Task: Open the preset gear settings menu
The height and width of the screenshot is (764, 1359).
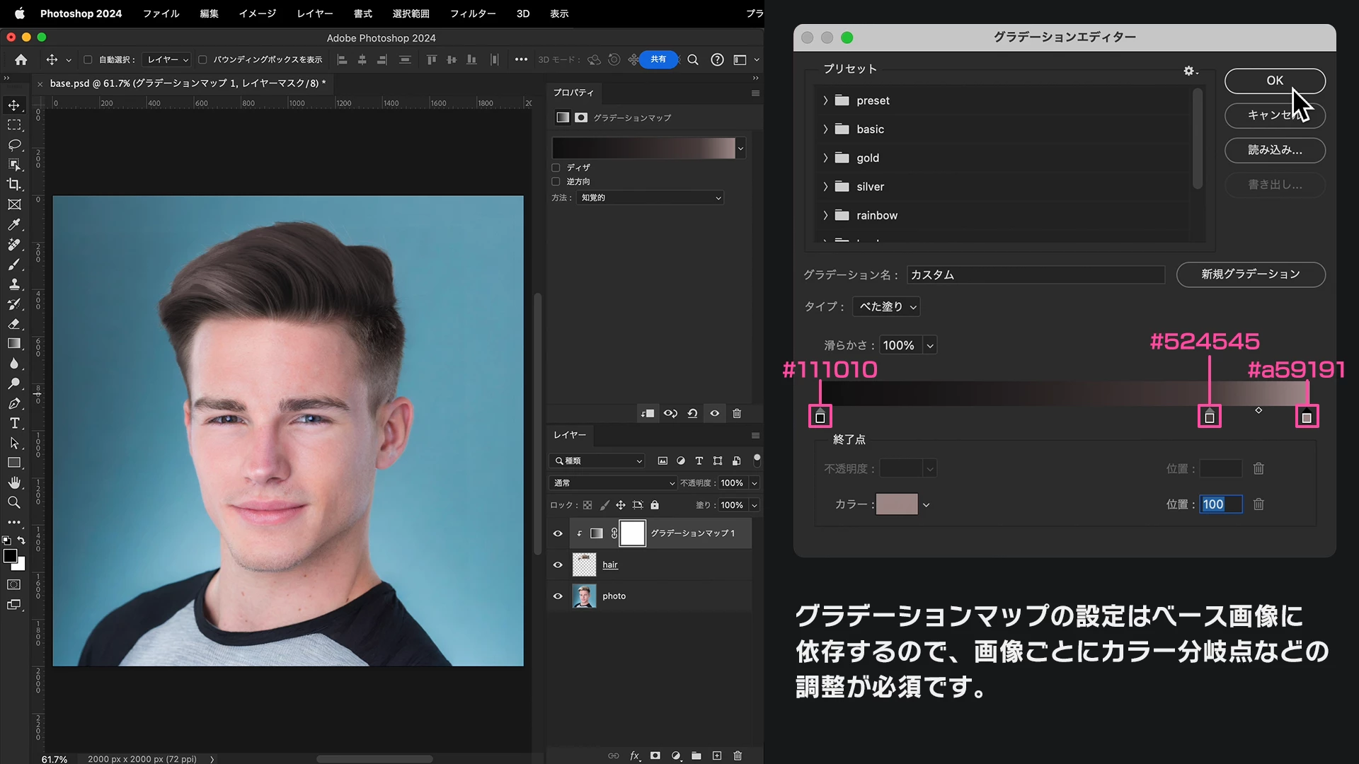Action: point(1189,71)
